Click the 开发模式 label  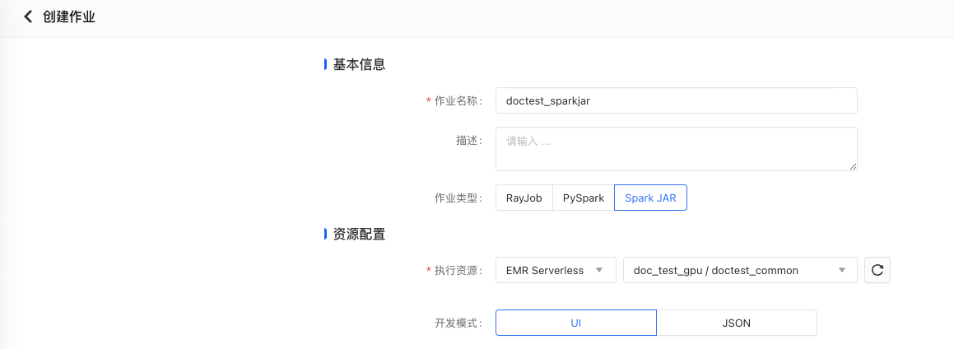tap(458, 323)
